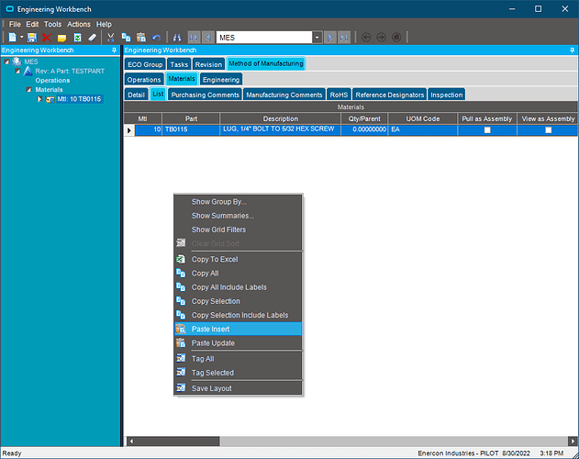Click the binoculars Search icon
The height and width of the screenshot is (459, 579).
[176, 38]
